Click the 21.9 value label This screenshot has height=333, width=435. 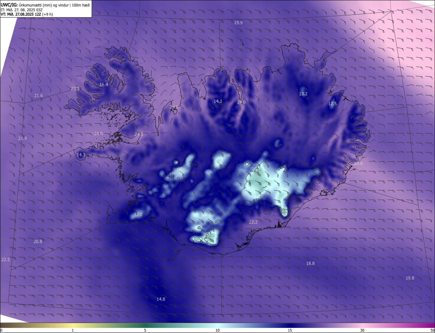(x=22, y=138)
